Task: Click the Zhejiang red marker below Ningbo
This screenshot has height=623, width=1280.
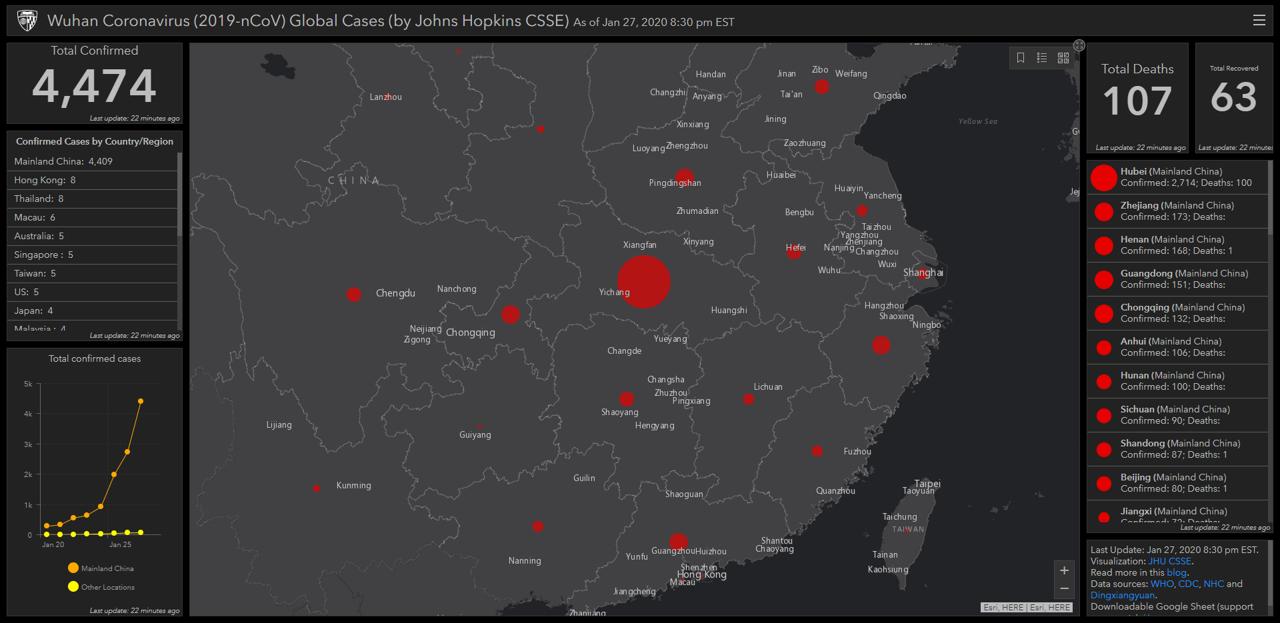Action: pos(881,345)
